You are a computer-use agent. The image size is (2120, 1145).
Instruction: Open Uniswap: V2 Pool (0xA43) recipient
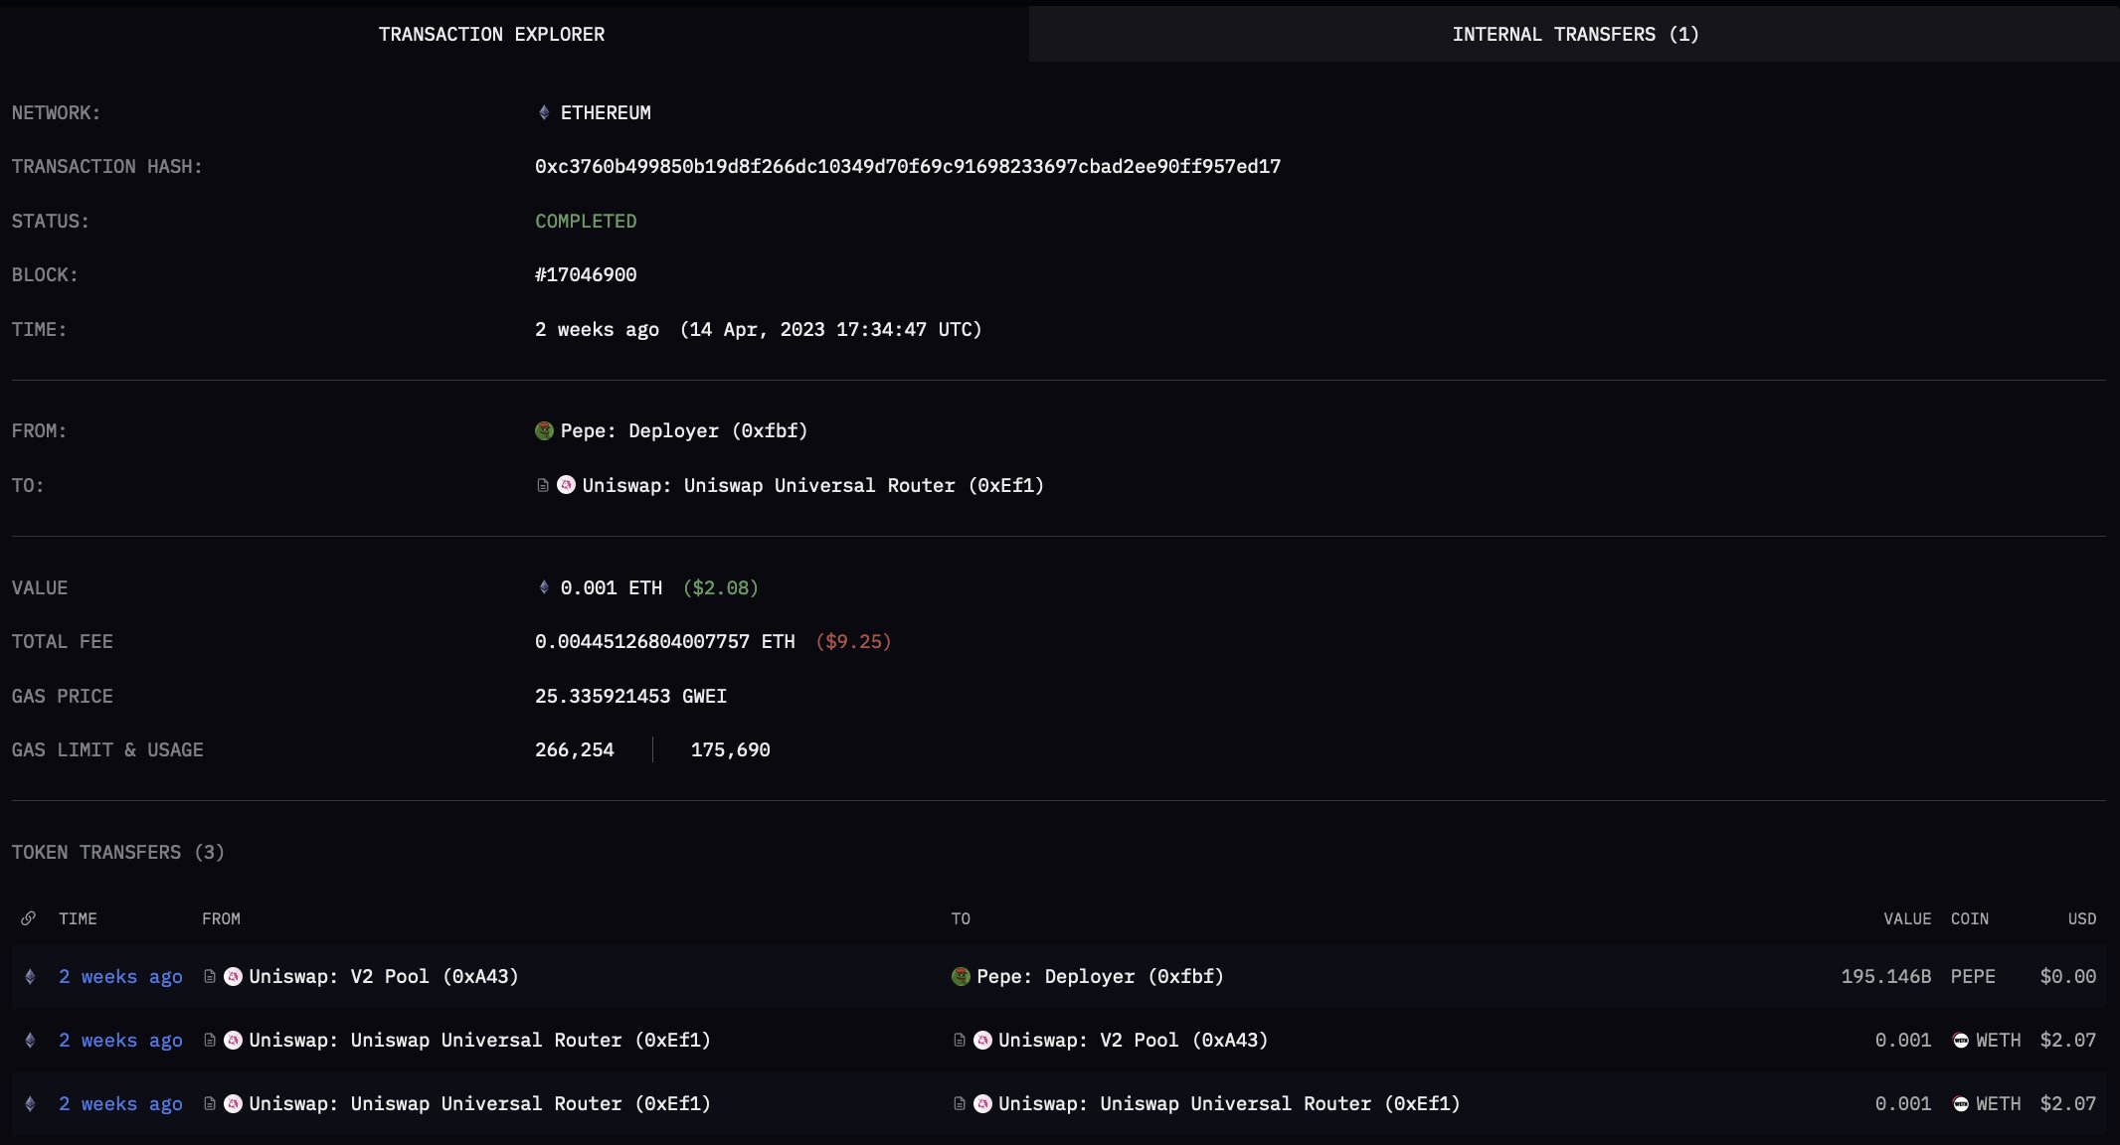(1134, 1040)
